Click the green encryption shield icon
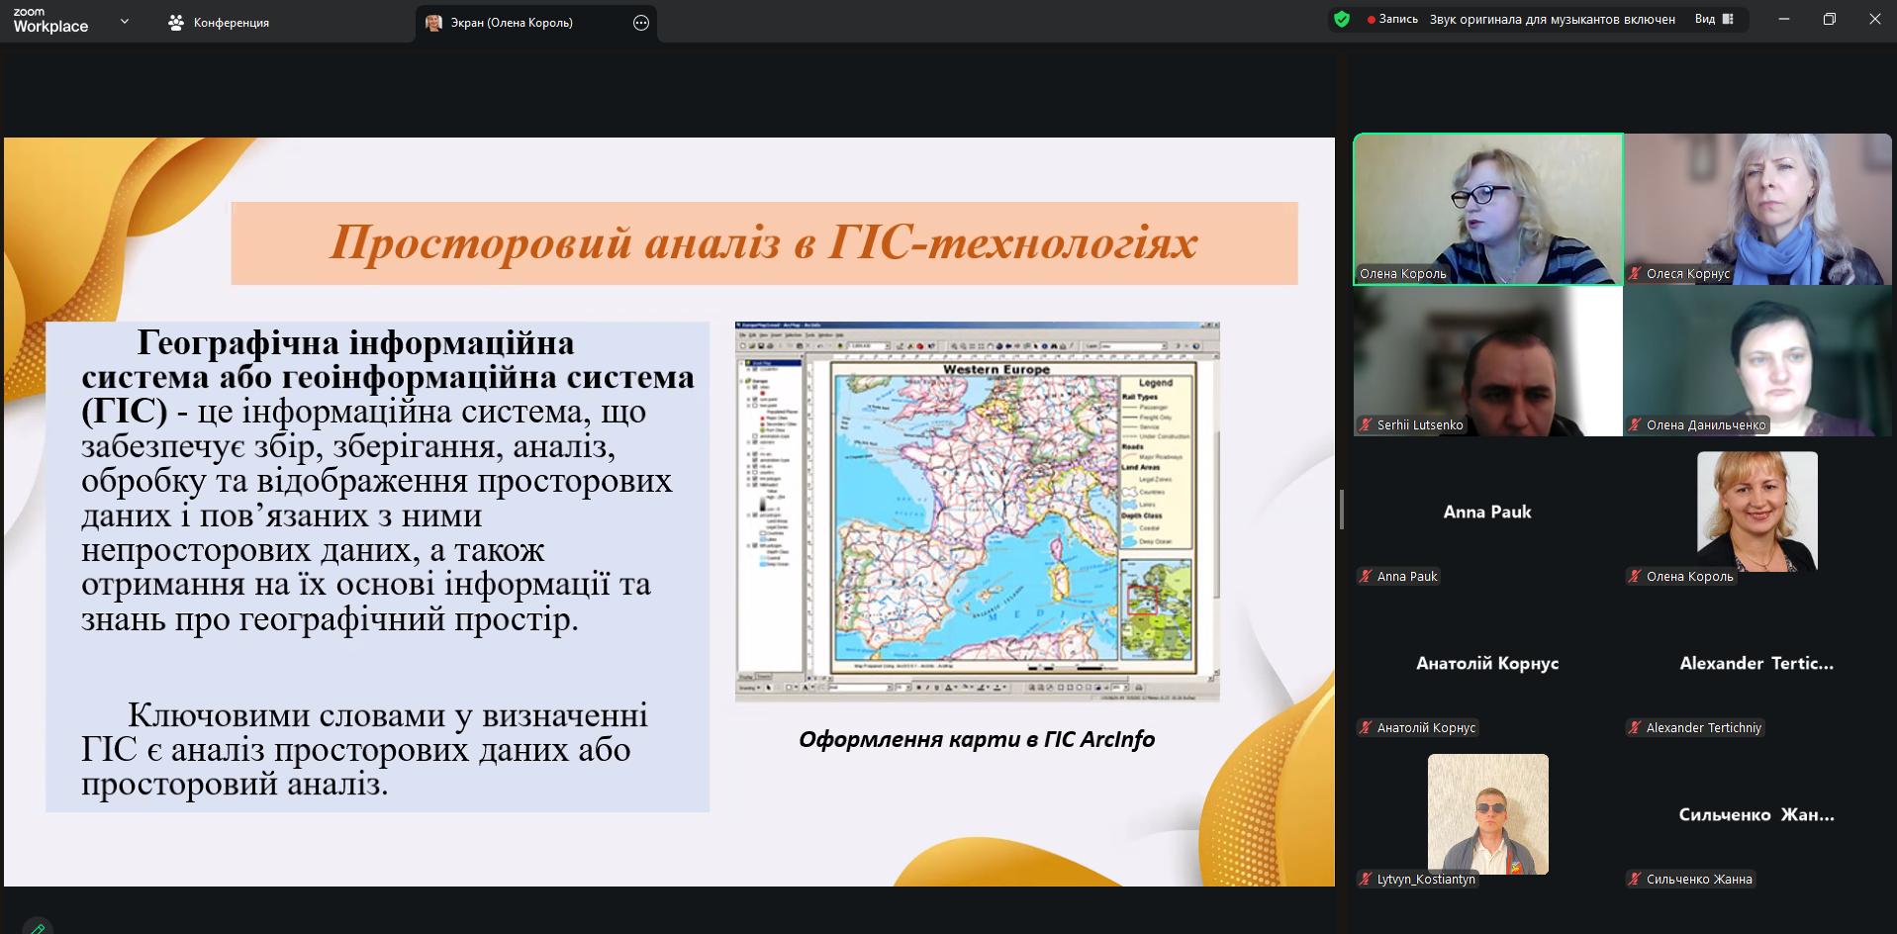This screenshot has width=1897, height=934. tap(1342, 19)
